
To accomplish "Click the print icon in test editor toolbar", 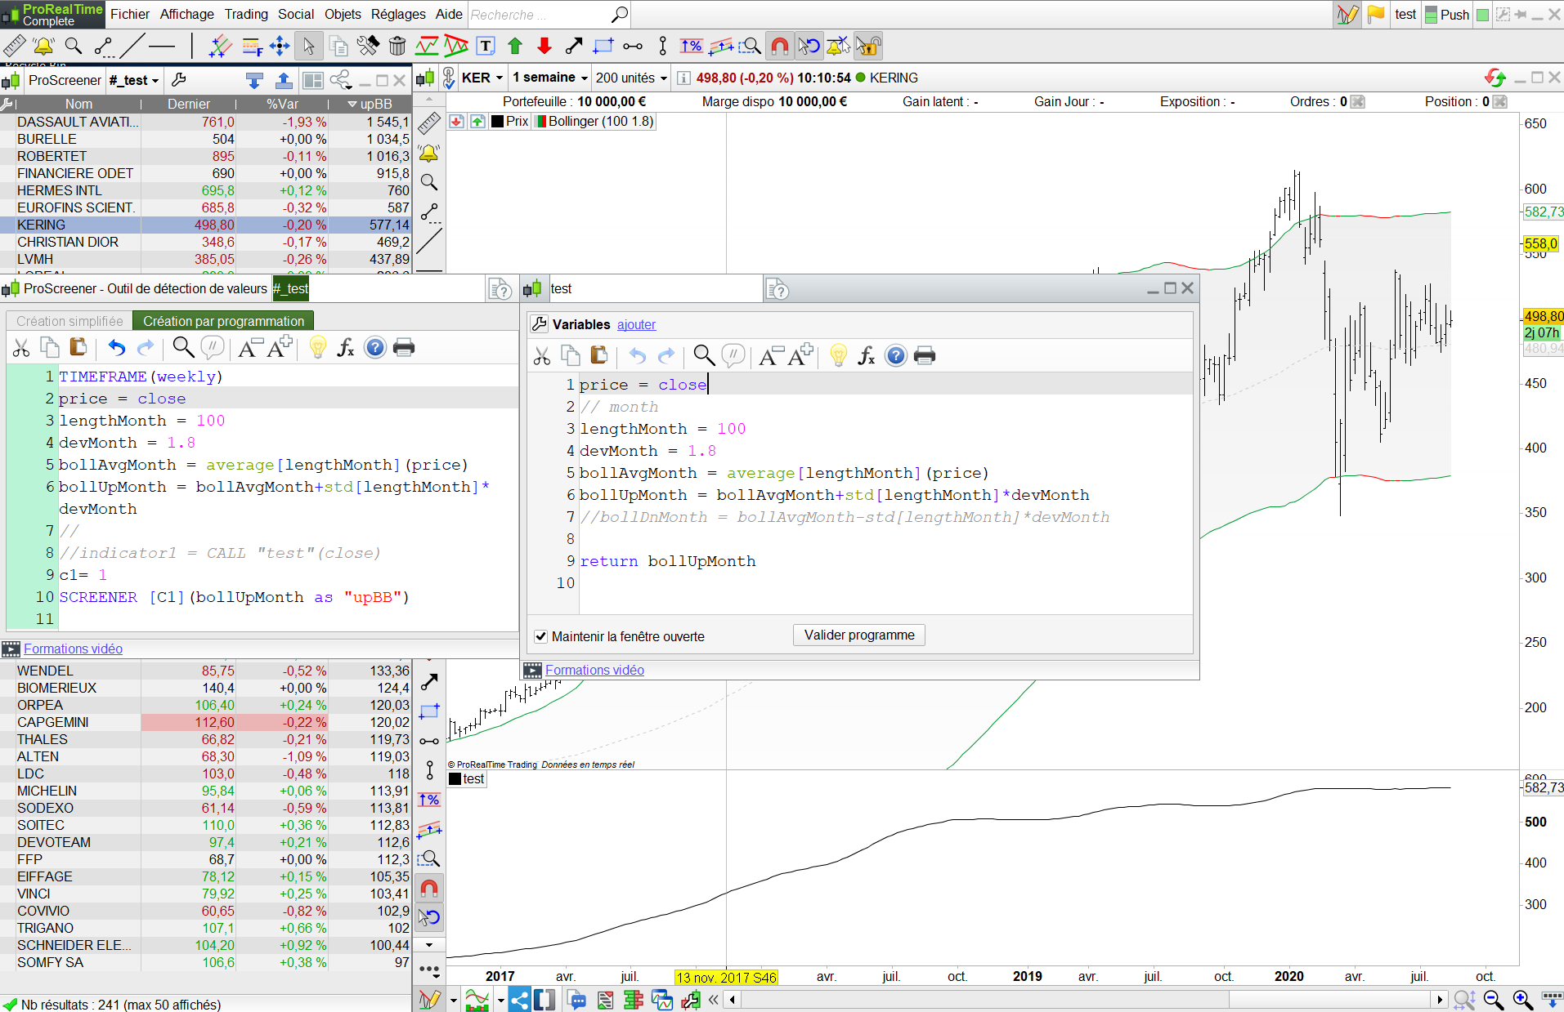I will coord(925,355).
